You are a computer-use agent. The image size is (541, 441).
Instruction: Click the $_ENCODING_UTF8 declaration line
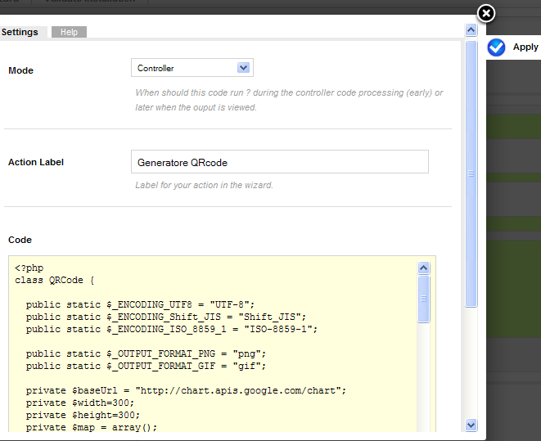[x=140, y=304]
